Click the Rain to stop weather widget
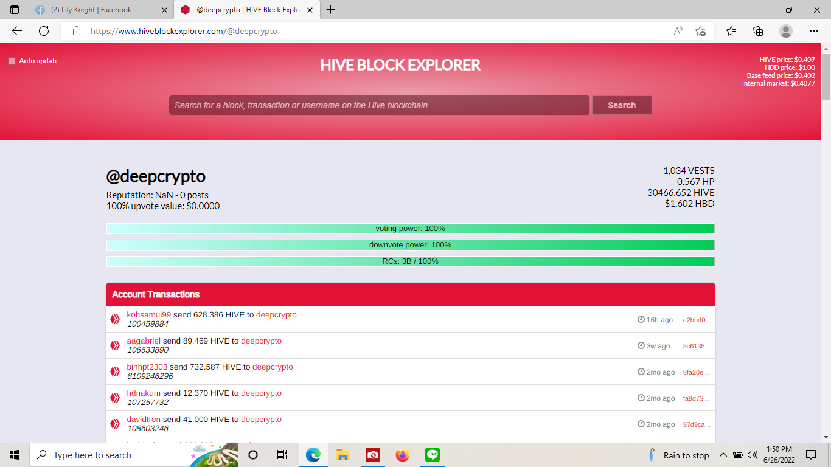Image resolution: width=831 pixels, height=467 pixels. pos(678,455)
